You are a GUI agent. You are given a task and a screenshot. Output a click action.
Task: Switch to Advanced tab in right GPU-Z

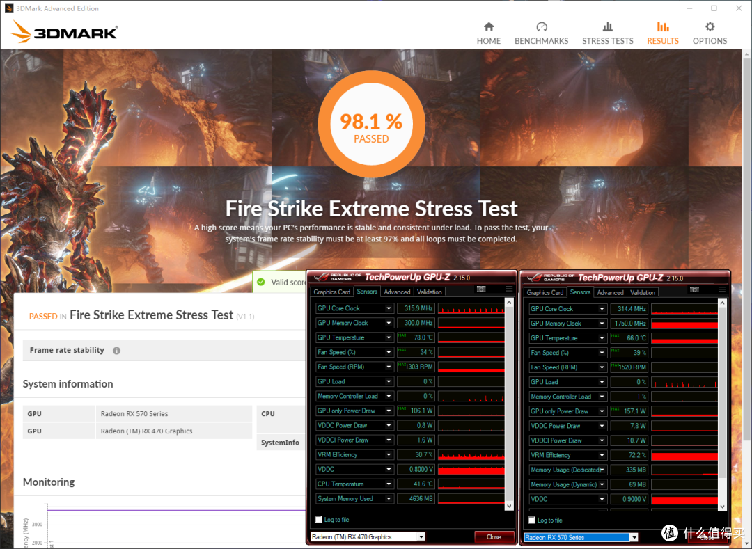tap(610, 292)
